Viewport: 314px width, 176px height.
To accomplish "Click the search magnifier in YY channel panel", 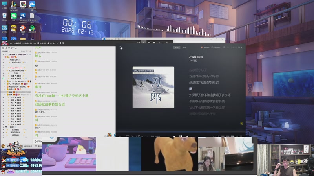I will tap(15, 48).
